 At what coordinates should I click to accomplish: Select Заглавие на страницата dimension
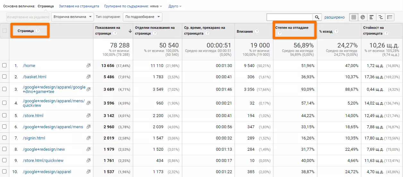[x=79, y=6]
